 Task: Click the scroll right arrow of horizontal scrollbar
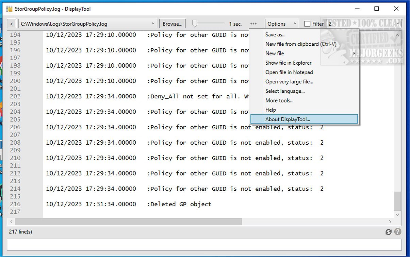(x=390, y=222)
